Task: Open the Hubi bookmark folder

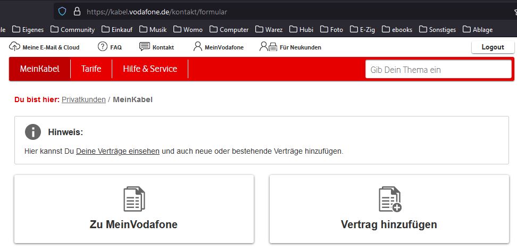Action: (301, 29)
